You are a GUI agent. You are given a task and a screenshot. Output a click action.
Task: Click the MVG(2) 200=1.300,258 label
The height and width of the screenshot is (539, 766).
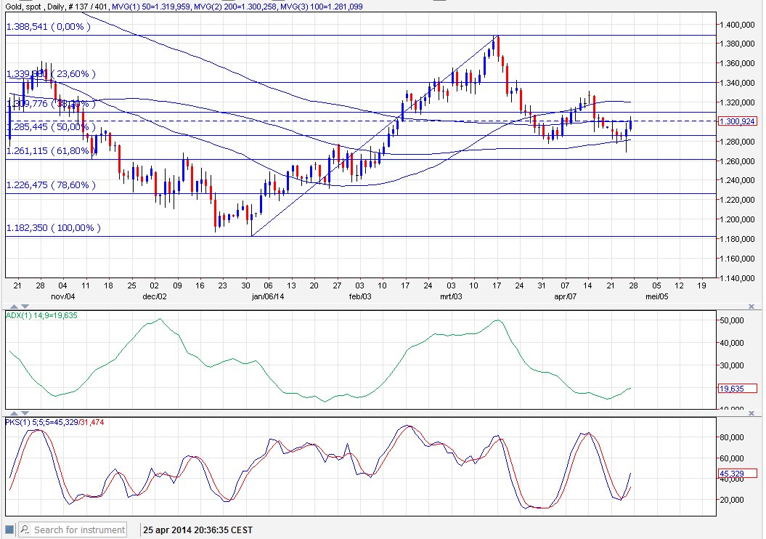tap(235, 7)
